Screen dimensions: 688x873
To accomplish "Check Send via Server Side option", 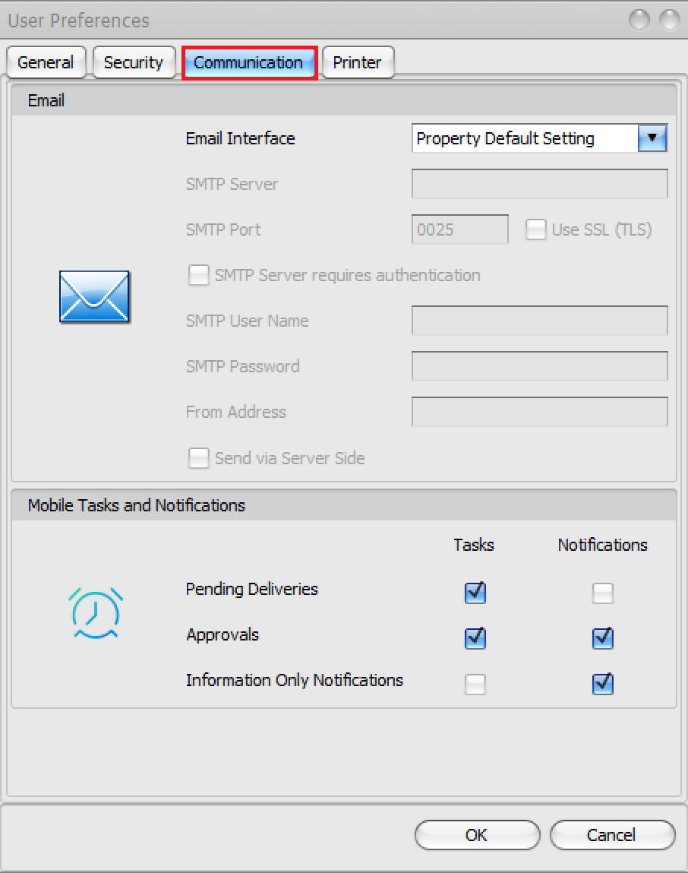I will pos(199,458).
